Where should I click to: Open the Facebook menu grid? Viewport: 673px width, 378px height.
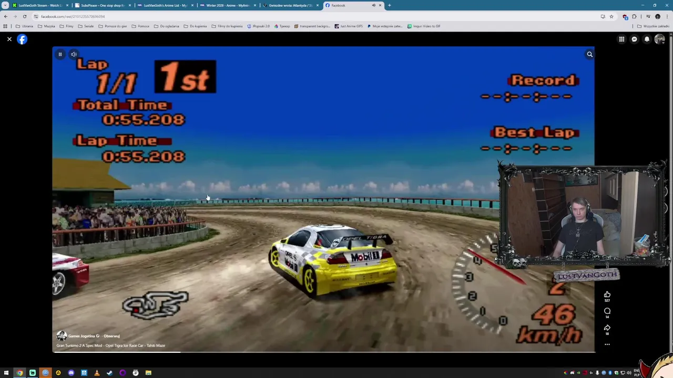pos(621,39)
